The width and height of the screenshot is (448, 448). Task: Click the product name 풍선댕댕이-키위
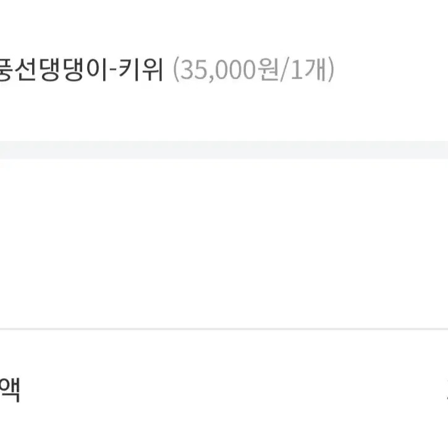tap(82, 69)
